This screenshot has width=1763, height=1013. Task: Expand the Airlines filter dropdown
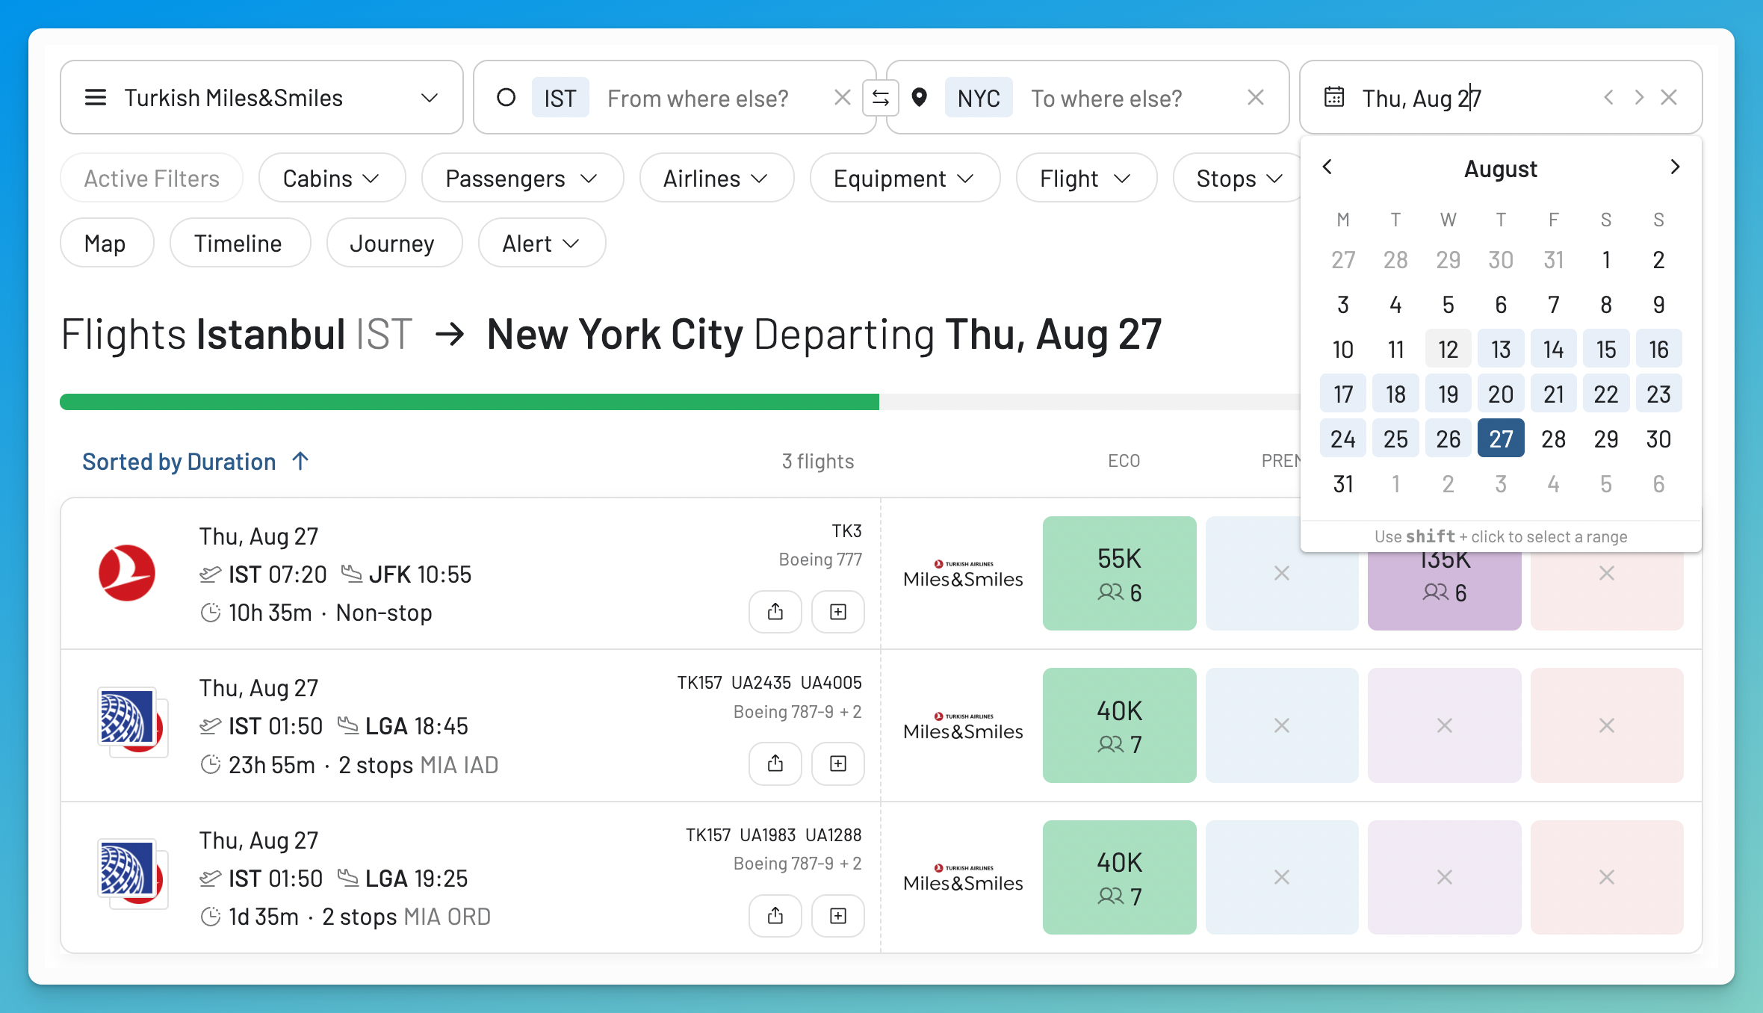(716, 179)
